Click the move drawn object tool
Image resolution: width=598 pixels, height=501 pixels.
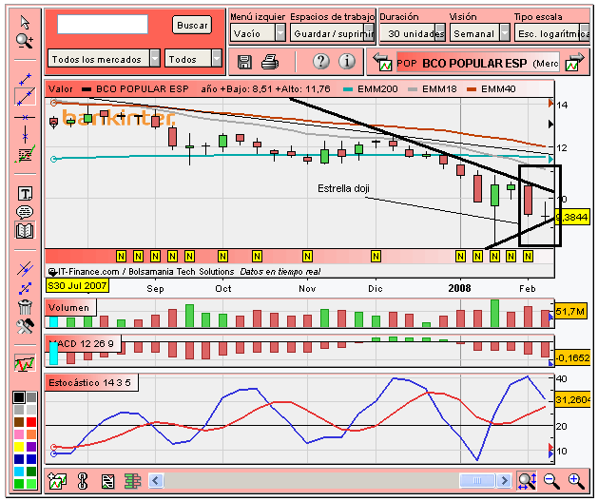point(25,288)
